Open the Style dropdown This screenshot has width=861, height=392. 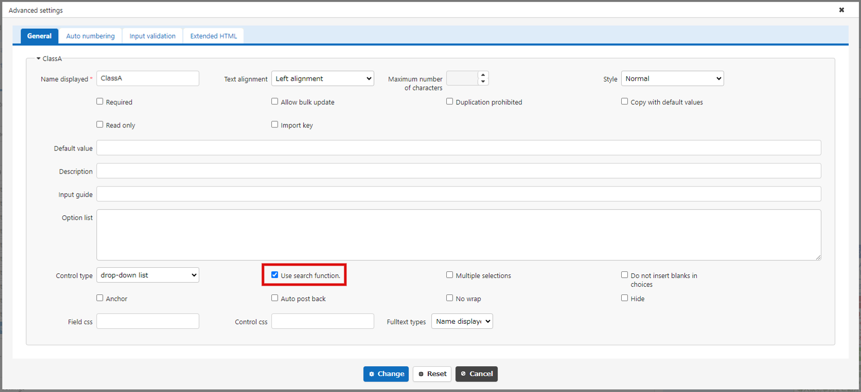pos(673,79)
